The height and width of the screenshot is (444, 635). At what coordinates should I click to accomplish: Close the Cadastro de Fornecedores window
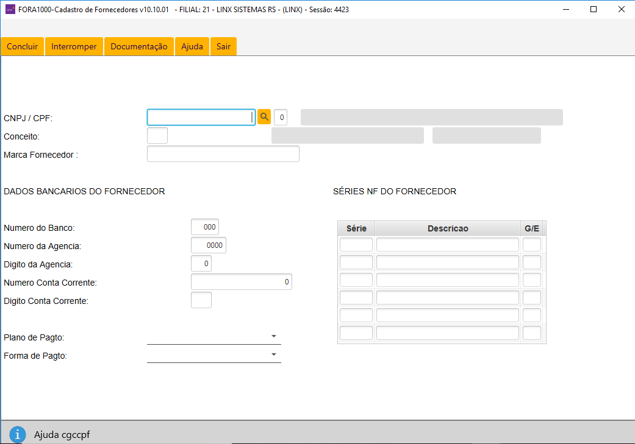click(x=621, y=9)
